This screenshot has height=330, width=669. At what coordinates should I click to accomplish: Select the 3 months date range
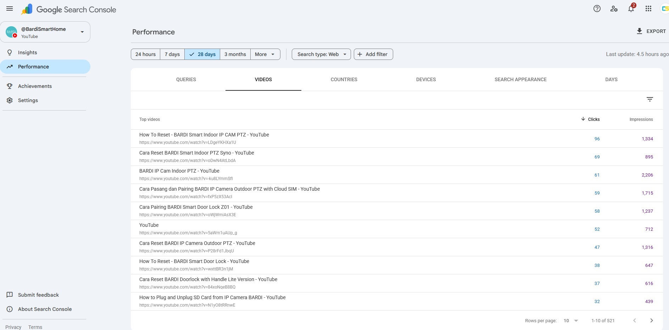235,54
